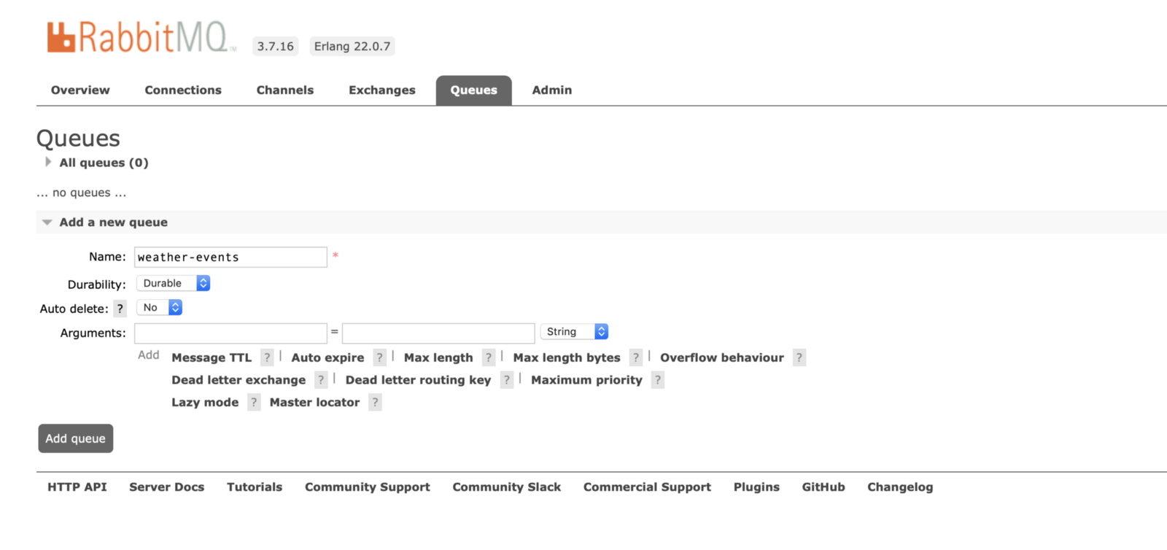Add Auto expire argument
The height and width of the screenshot is (550, 1167).
point(327,357)
